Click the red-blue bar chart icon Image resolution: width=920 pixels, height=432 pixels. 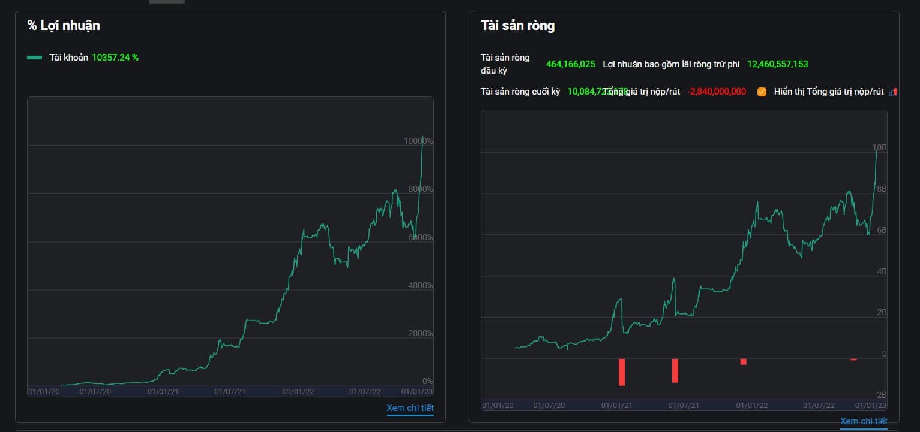pos(894,92)
